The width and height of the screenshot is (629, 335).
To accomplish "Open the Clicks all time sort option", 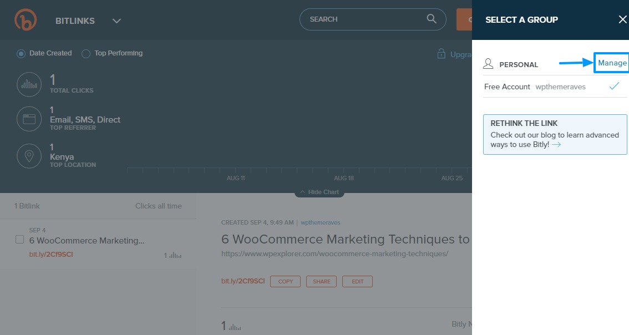I will (158, 206).
